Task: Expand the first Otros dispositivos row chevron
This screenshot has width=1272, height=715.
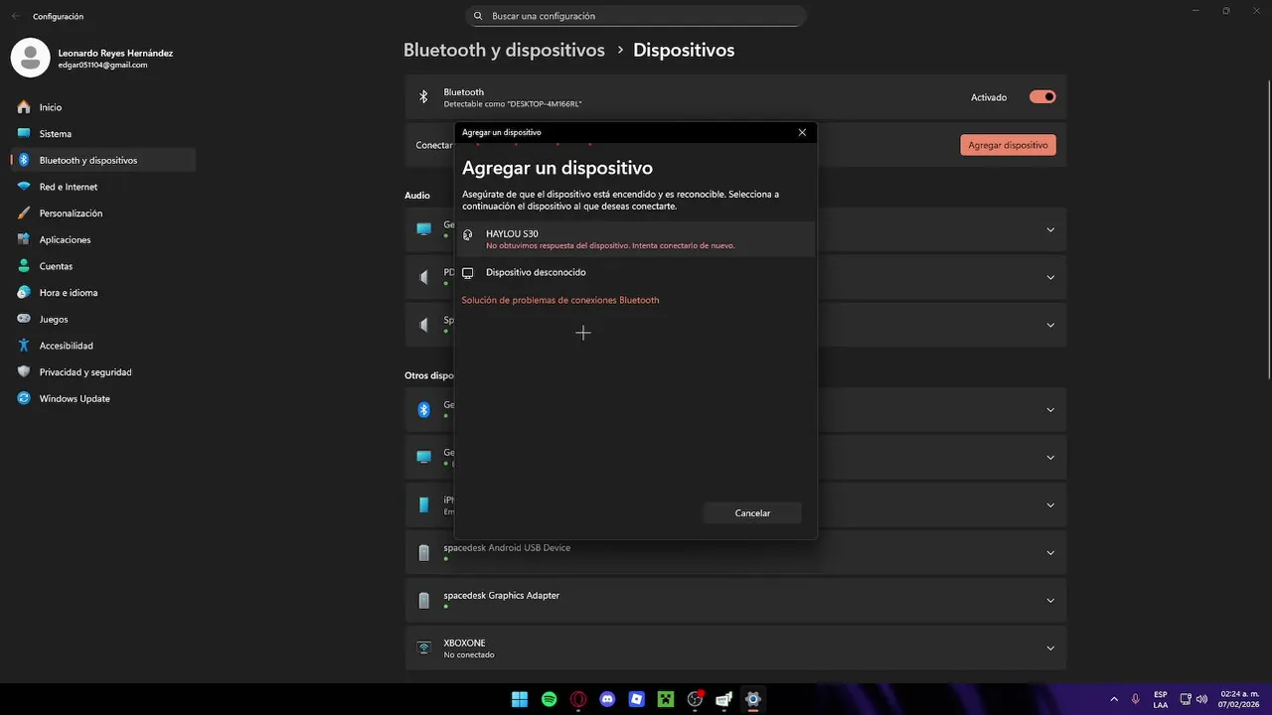Action: click(1050, 409)
